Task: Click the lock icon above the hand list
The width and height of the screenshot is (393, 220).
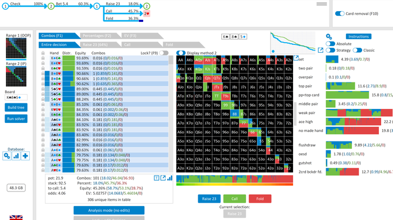Action: pos(43,53)
